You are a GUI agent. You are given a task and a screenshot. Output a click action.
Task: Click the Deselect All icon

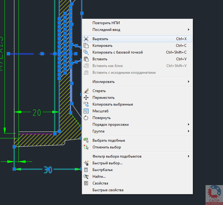(x=86, y=147)
